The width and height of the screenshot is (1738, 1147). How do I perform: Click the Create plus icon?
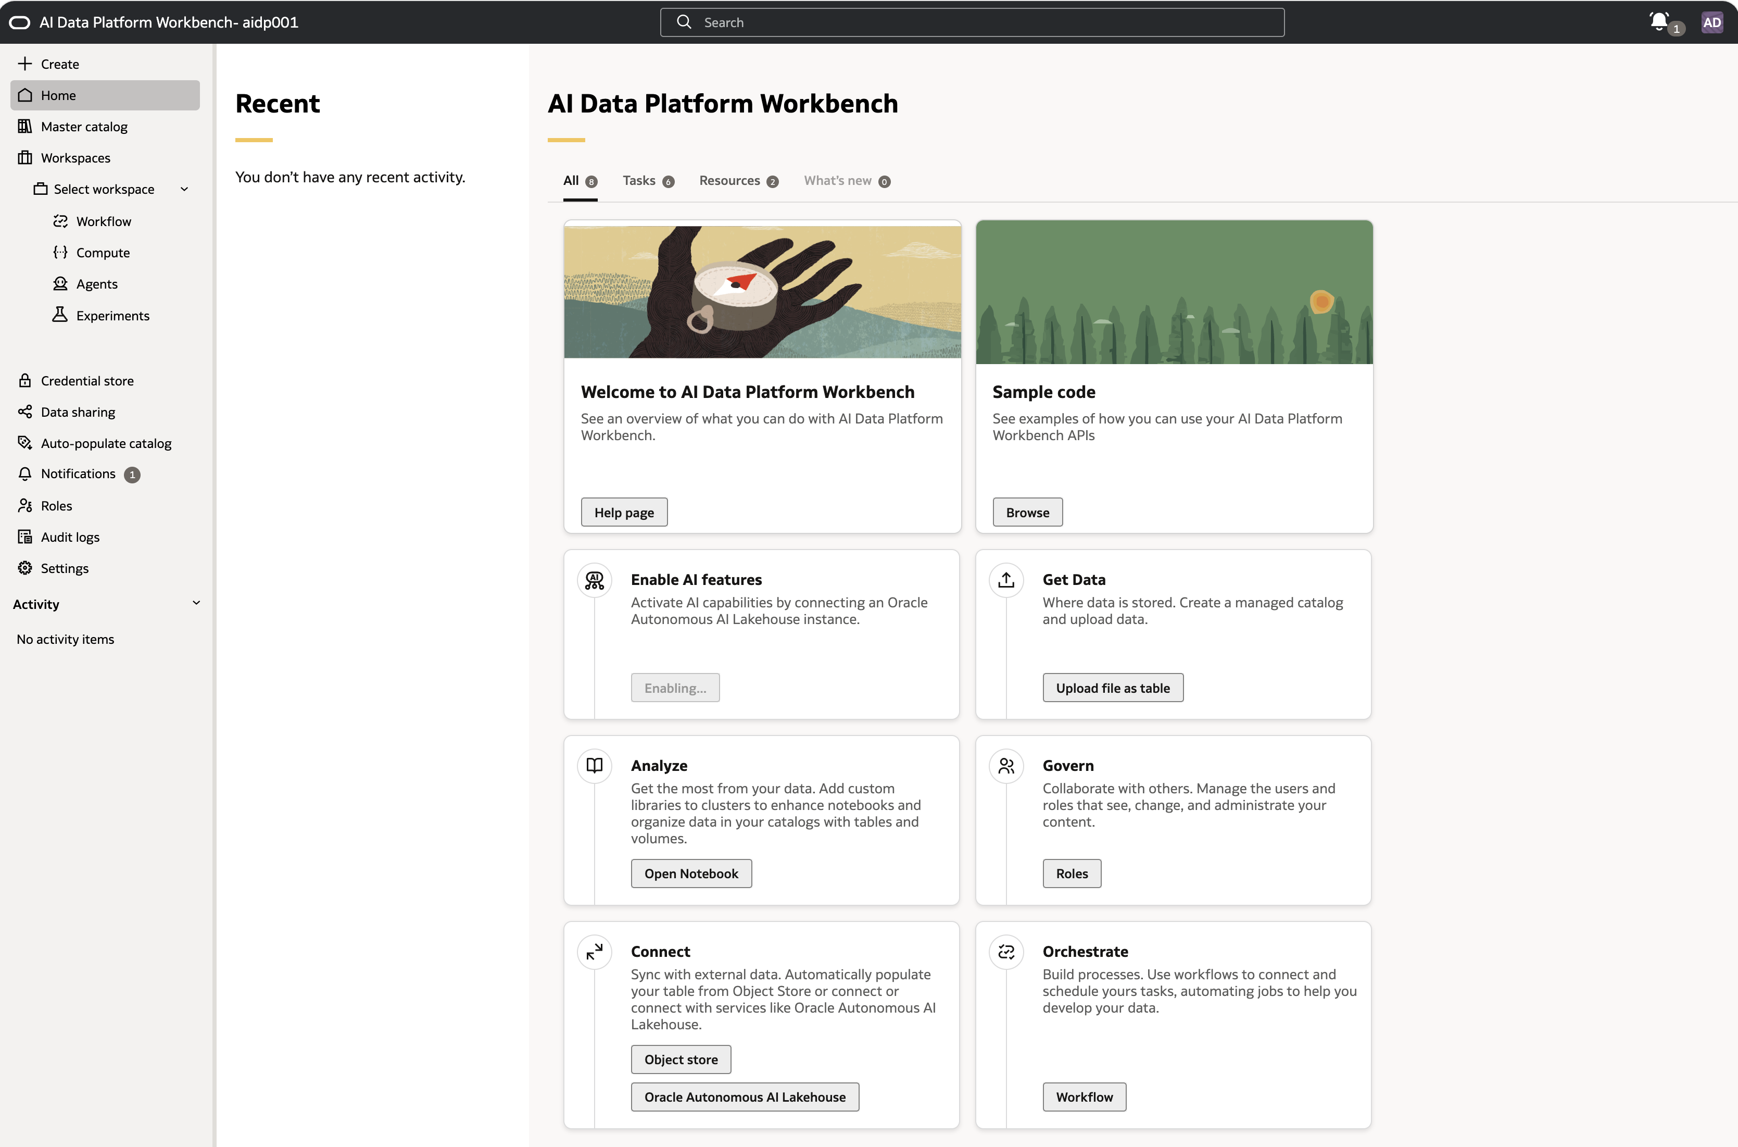pos(25,64)
